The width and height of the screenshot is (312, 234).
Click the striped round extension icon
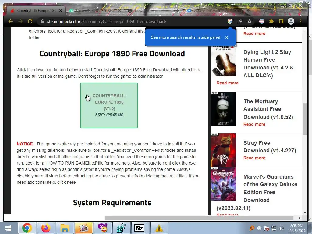click(262, 21)
